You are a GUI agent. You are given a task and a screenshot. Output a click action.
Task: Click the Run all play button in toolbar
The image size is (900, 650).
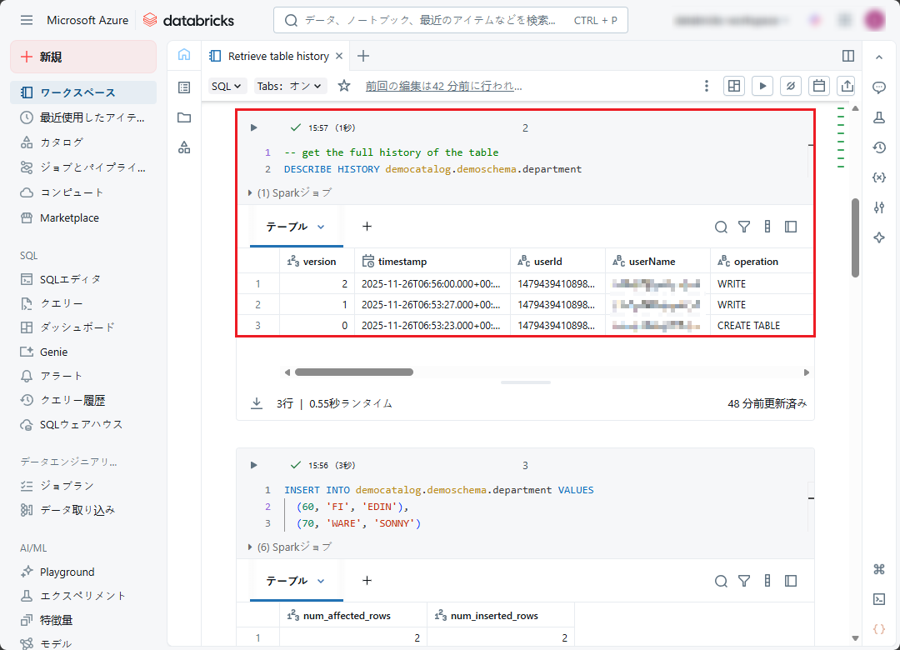[762, 86]
